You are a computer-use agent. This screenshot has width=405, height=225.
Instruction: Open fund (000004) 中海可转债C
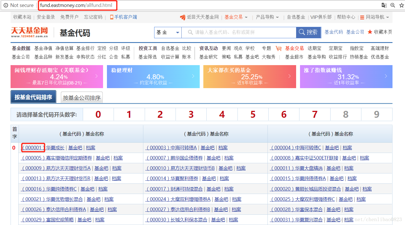pyautogui.click(x=296, y=148)
